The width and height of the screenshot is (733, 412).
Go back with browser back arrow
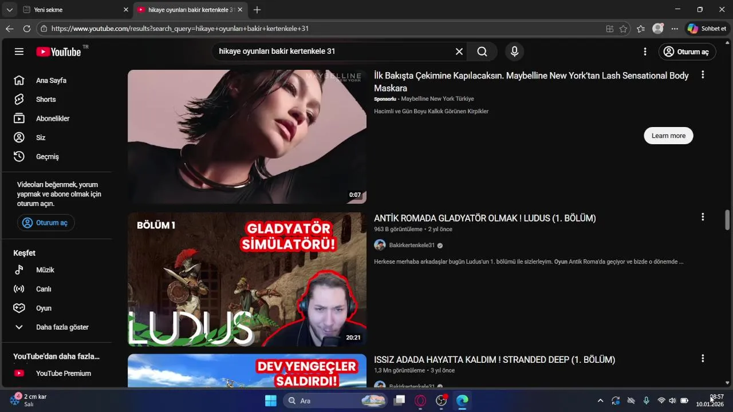(10, 29)
